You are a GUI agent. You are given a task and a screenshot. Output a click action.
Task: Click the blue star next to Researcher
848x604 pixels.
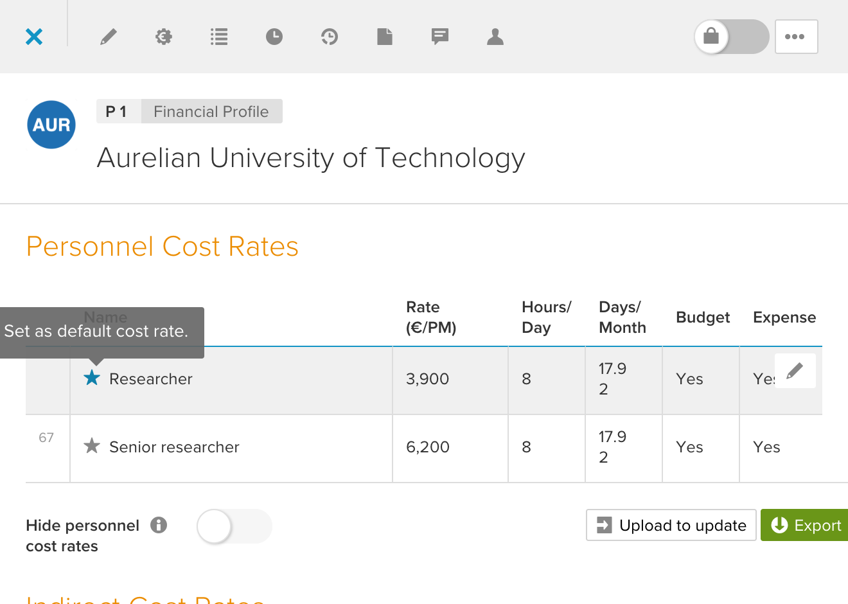point(92,378)
